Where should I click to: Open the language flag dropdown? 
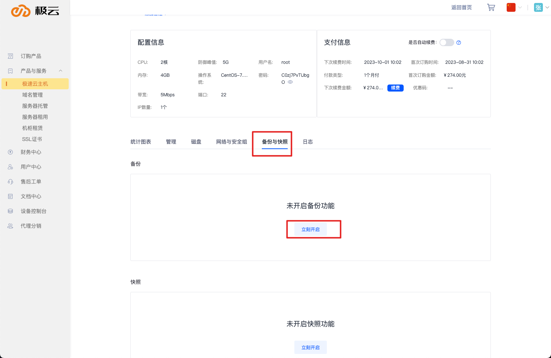(514, 7)
